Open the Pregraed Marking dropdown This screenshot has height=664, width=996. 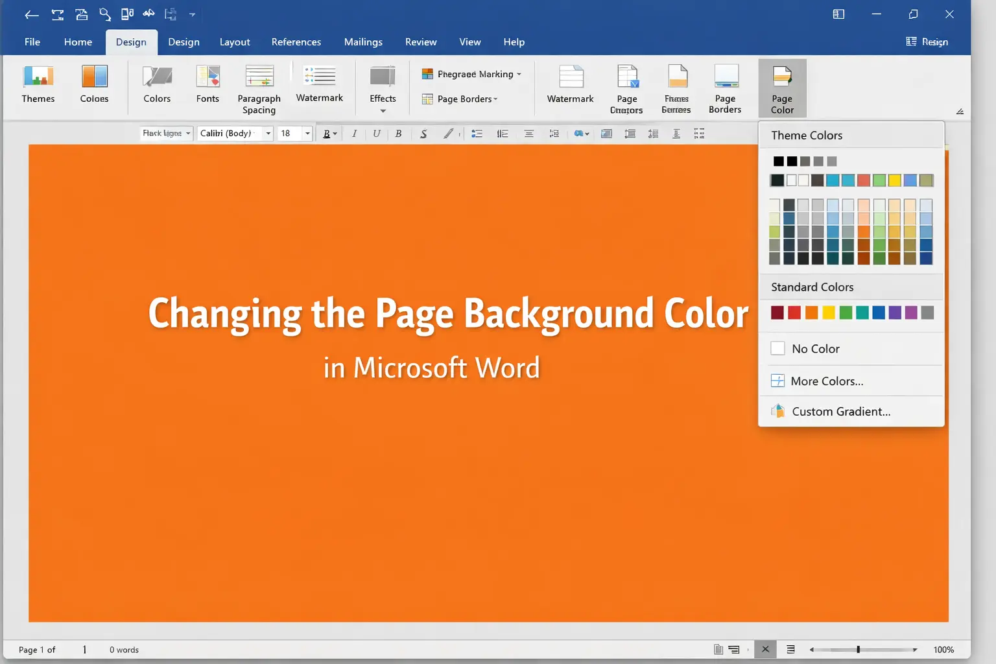point(471,74)
